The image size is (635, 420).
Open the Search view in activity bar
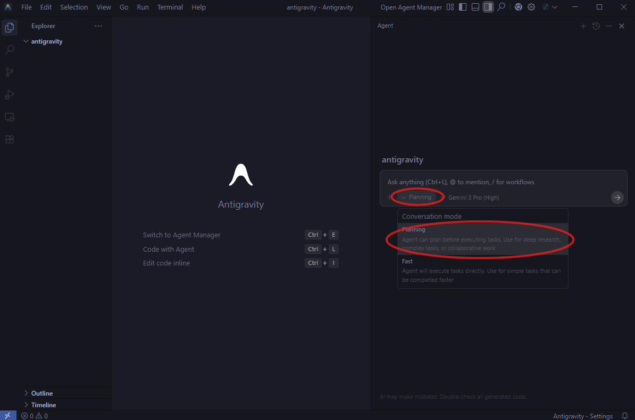click(x=10, y=50)
